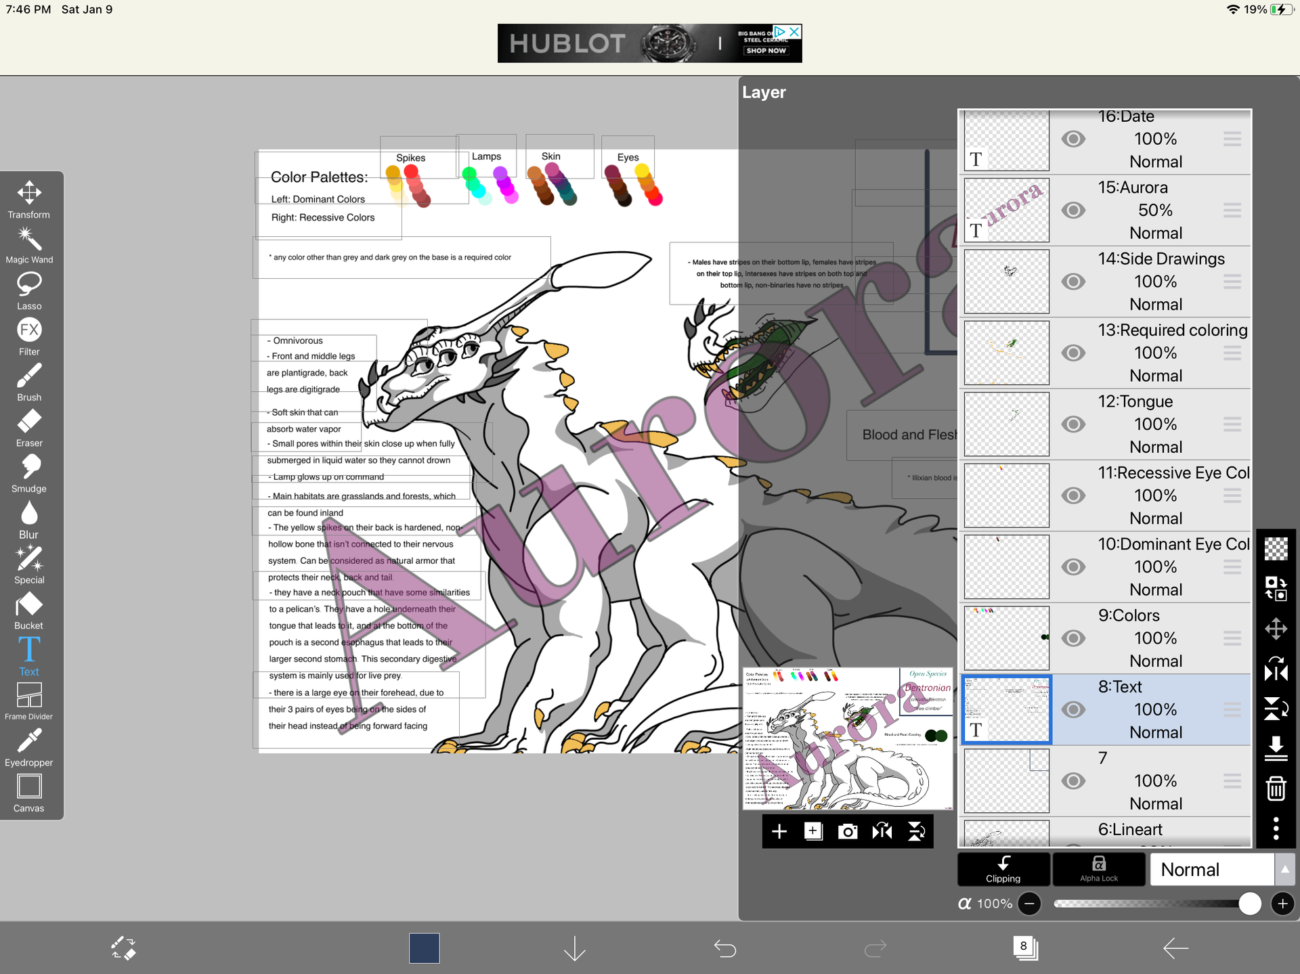Hide the 14:Side Drawings layer
Image resolution: width=1300 pixels, height=974 pixels.
point(1073,282)
